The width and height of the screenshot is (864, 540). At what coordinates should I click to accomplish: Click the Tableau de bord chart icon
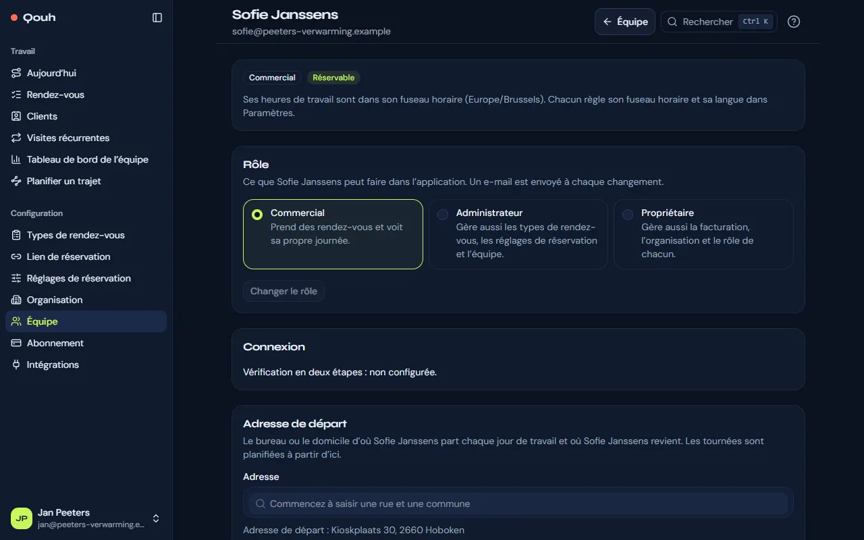click(16, 159)
